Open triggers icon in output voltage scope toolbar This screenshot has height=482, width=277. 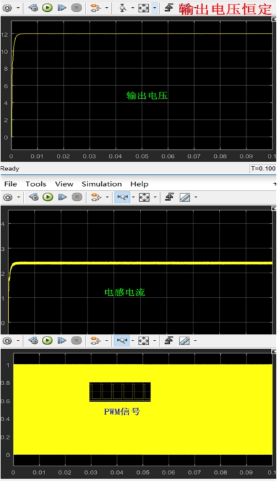pyautogui.click(x=169, y=8)
